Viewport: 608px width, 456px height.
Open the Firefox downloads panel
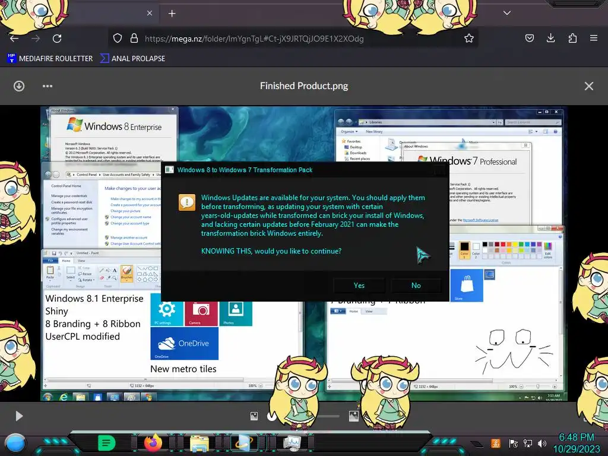(550, 38)
